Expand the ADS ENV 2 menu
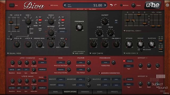 131,53
